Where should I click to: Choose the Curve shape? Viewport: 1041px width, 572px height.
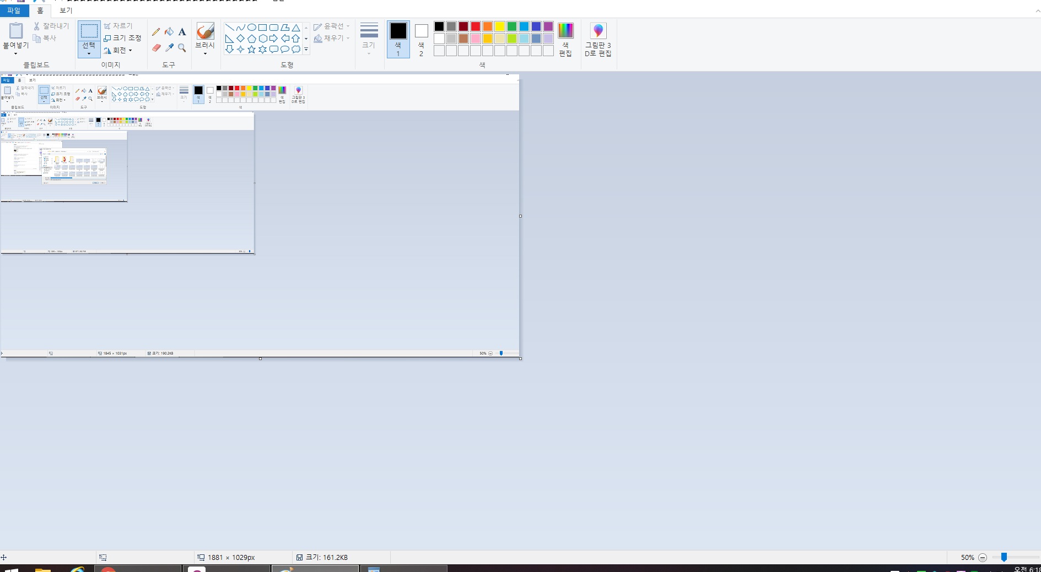point(240,28)
